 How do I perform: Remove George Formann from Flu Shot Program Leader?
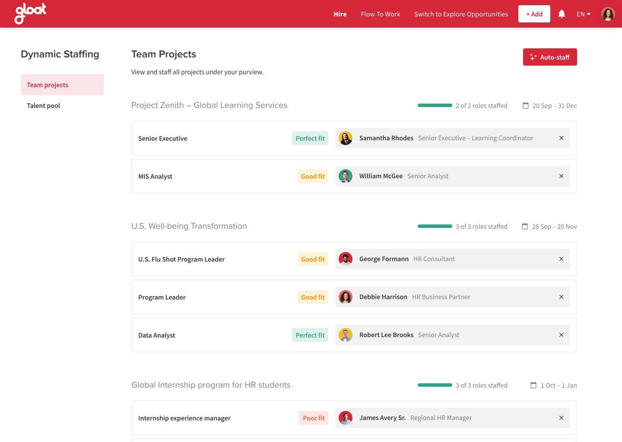coord(561,259)
